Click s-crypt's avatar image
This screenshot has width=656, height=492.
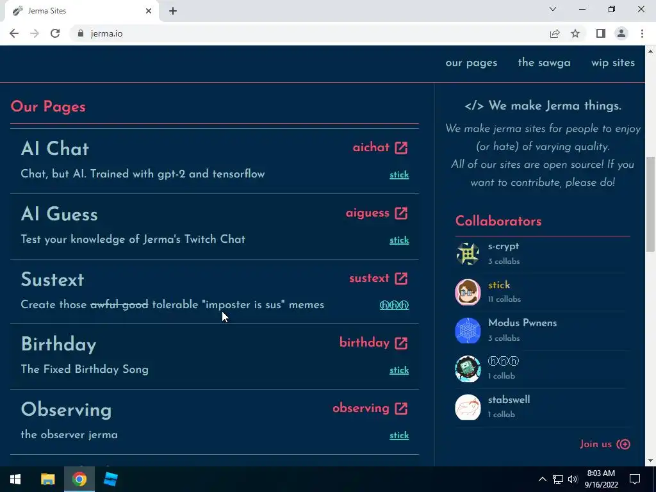tap(468, 254)
